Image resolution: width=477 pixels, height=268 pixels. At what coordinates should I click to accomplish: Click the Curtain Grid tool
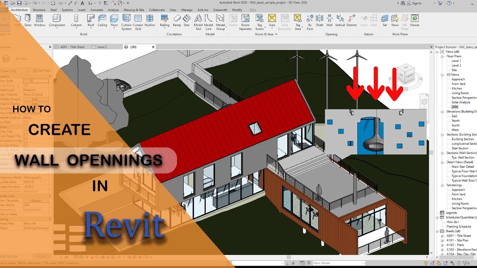coord(138,22)
